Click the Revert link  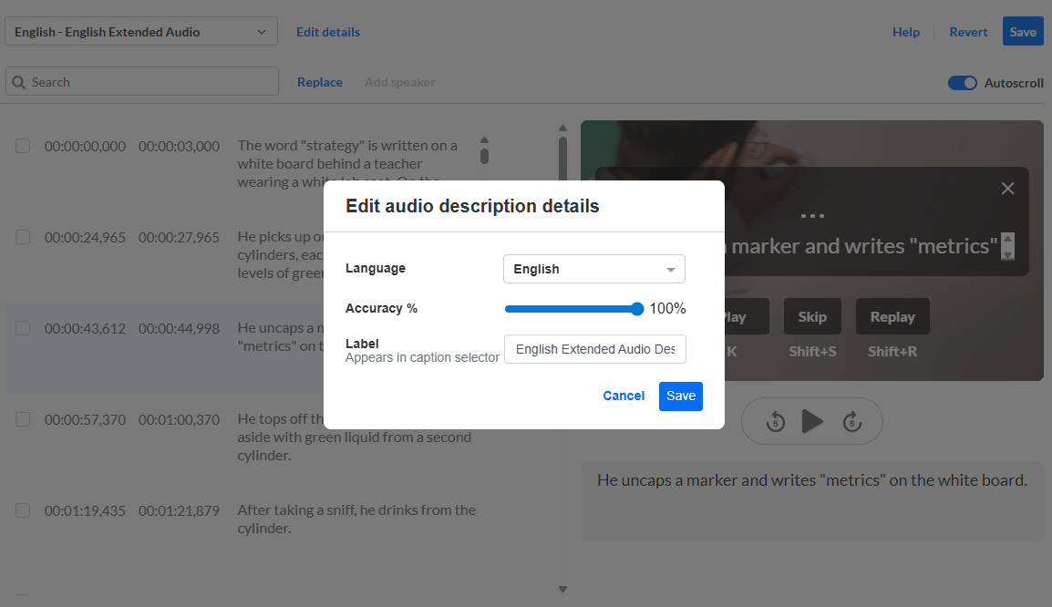point(968,32)
